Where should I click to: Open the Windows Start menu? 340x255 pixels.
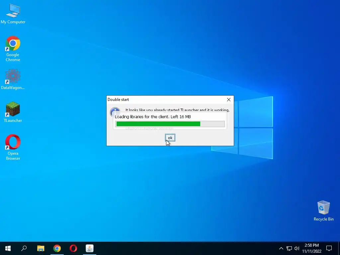[8, 248]
